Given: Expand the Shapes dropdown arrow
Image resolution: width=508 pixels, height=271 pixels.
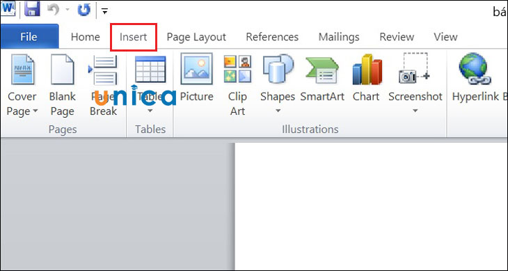Looking at the screenshot, I should [x=278, y=111].
